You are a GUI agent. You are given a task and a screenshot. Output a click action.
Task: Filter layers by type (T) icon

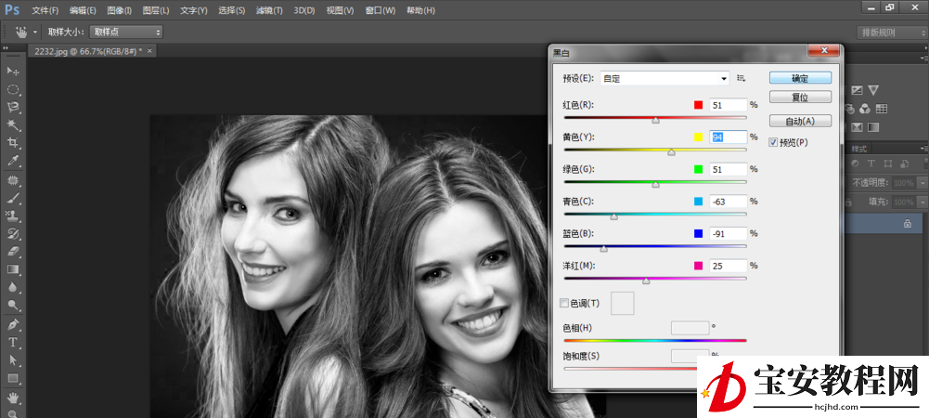(x=871, y=163)
